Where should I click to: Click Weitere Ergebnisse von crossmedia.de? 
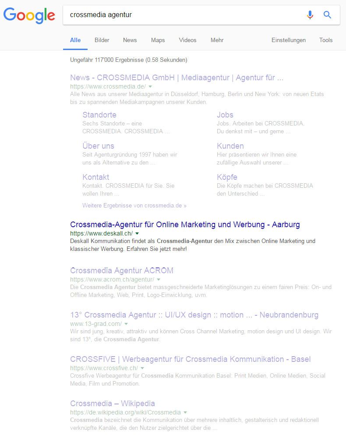point(134,205)
